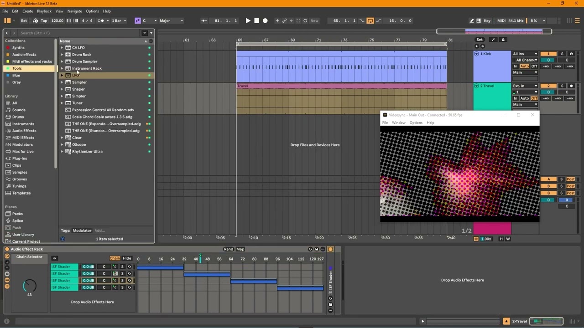The image size is (584, 328).
Task: Toggle the Loop switch in transport
Action: pyautogui.click(x=370, y=20)
